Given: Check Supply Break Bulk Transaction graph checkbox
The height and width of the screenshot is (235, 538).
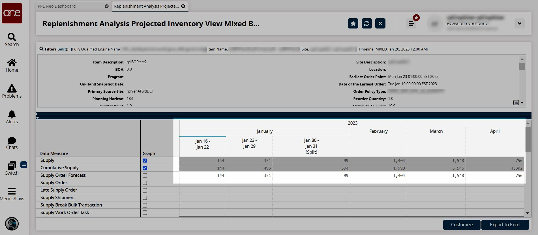Looking at the screenshot, I should [x=145, y=205].
